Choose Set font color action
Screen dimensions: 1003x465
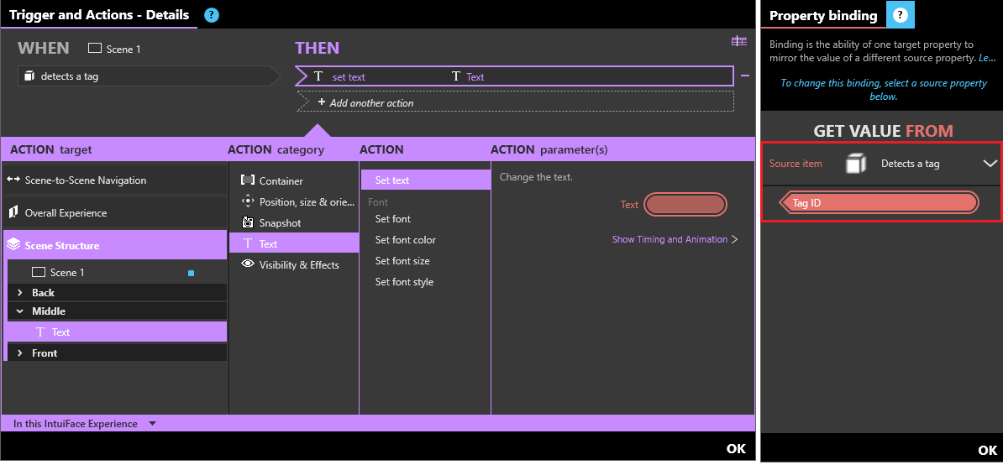point(406,240)
